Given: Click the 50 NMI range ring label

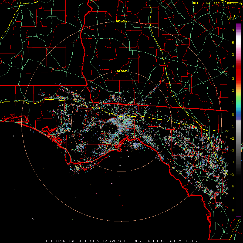Looking at the screenshot, I should 122,71.
